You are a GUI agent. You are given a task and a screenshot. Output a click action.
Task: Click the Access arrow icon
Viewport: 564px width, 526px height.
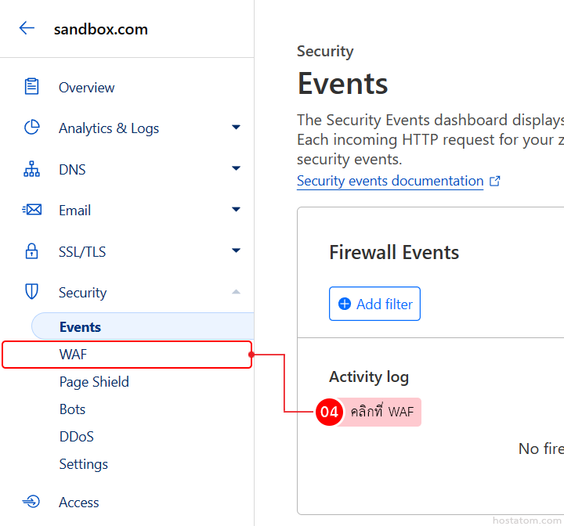pos(31,502)
